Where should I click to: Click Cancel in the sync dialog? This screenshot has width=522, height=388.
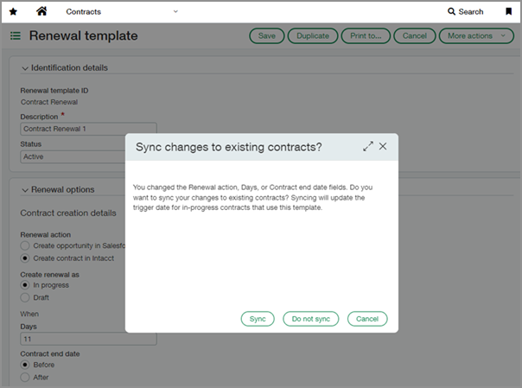(367, 319)
